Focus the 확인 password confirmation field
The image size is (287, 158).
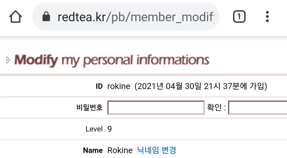click(x=257, y=108)
